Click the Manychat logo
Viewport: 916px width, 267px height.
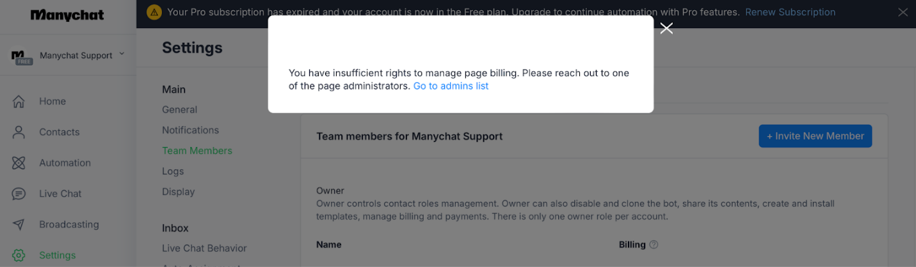67,15
